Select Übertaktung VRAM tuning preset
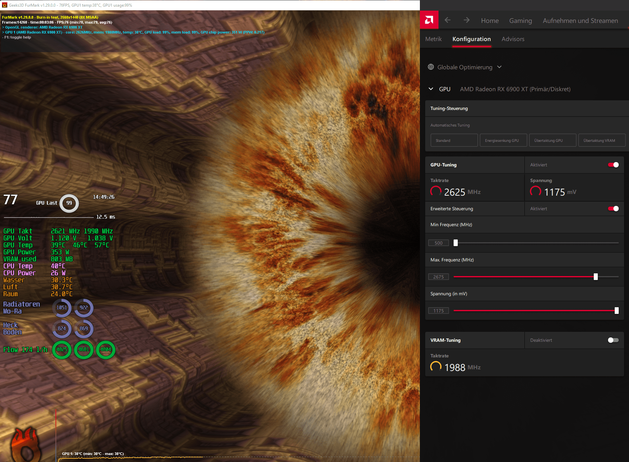The width and height of the screenshot is (629, 462). [x=602, y=140]
